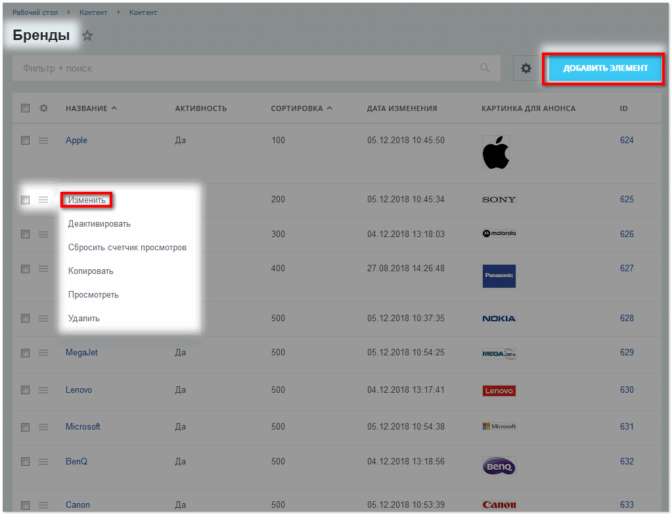Open the Lenovo brand link
Viewport: 672px width, 515px height.
78,390
